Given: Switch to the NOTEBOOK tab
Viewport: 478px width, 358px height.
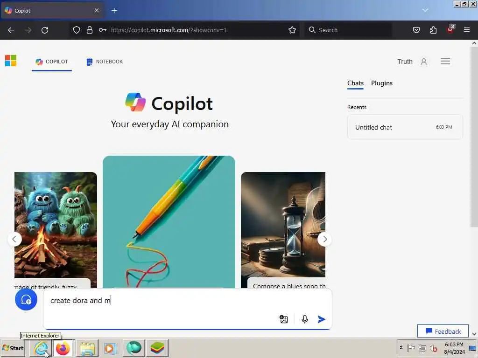Looking at the screenshot, I should [105, 62].
